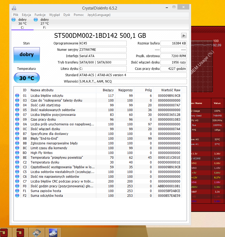This screenshot has height=237, width=225.
Task: Click status icon of attribute 01 Liczba błędów odczytu
Action: click(x=17, y=95)
